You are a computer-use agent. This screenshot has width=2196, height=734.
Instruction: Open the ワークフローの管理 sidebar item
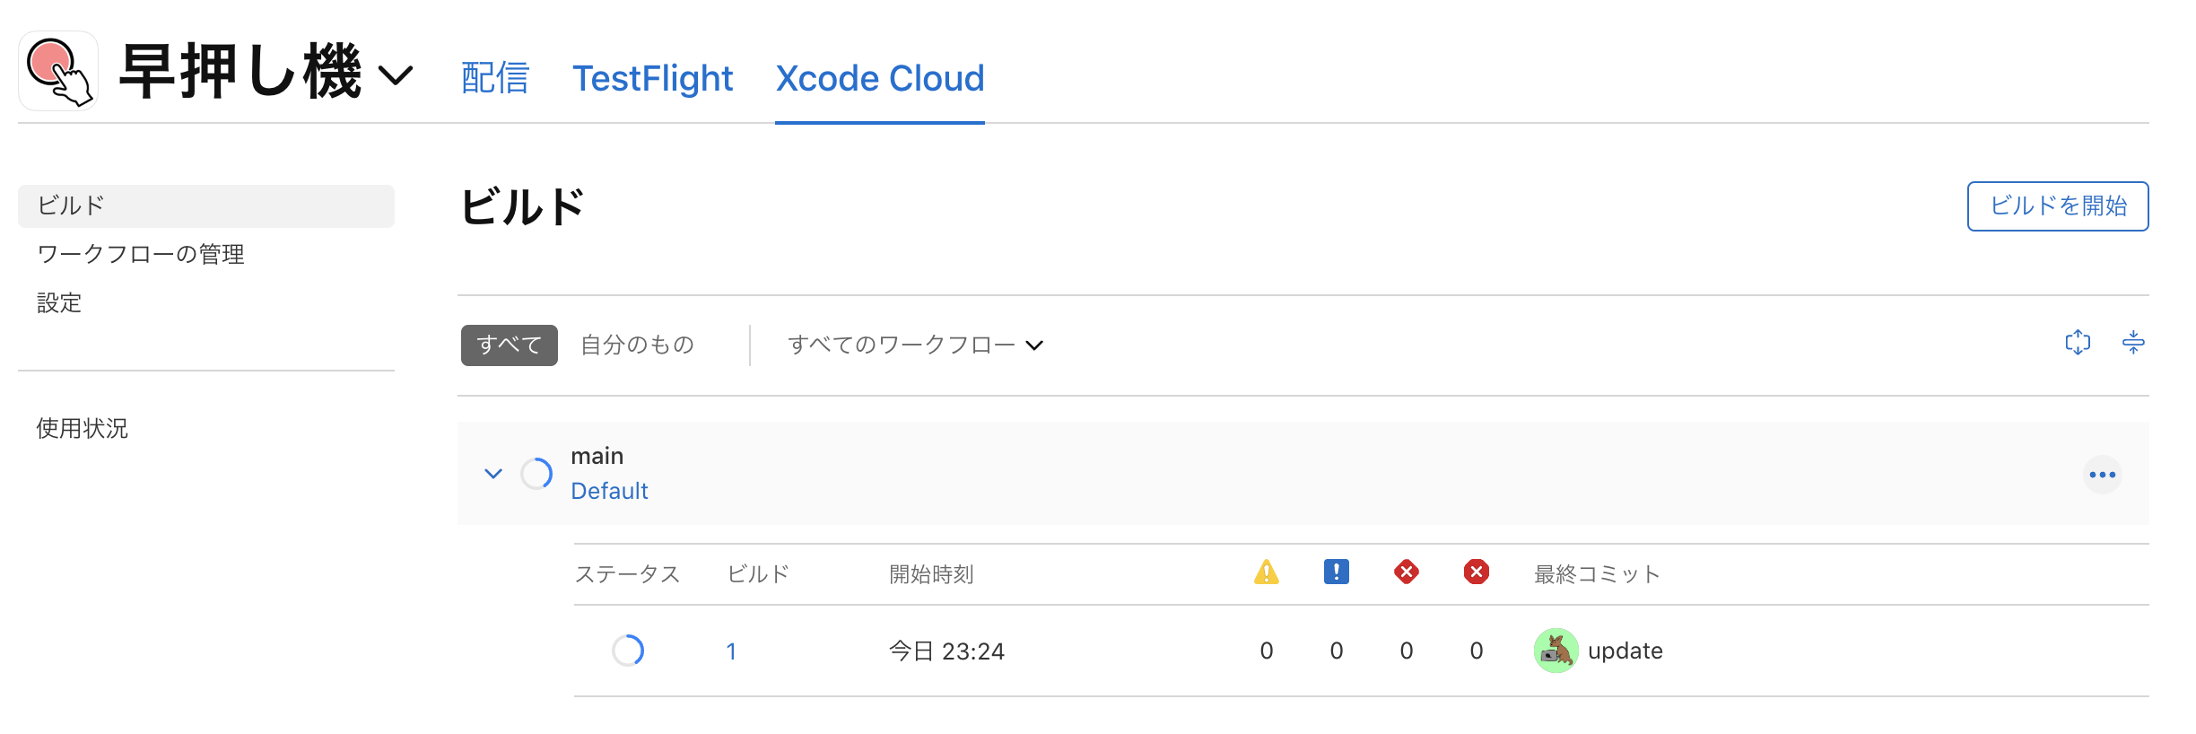[x=140, y=254]
